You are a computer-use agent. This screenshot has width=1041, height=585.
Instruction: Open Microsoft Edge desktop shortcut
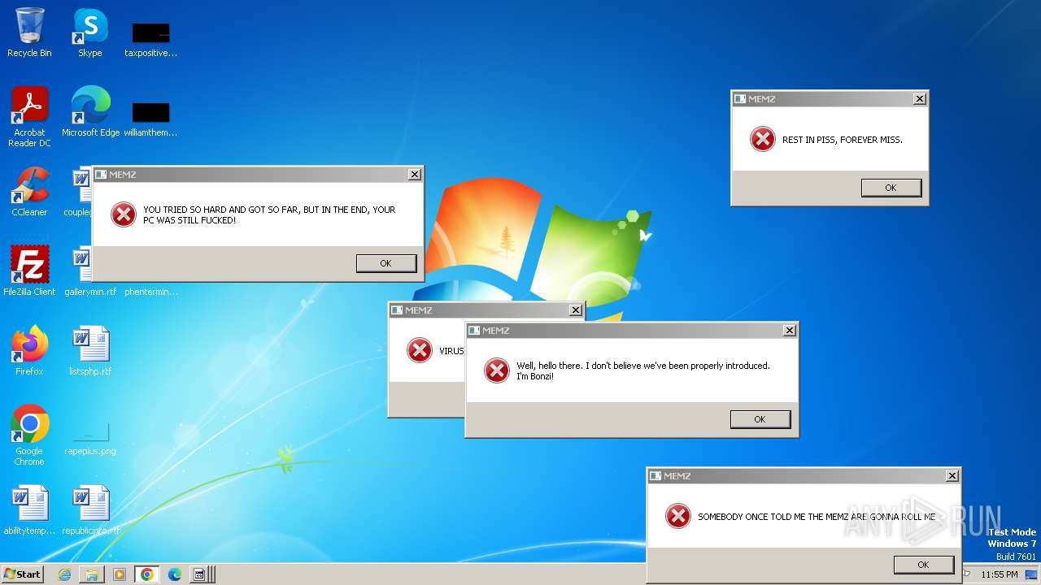(90, 112)
